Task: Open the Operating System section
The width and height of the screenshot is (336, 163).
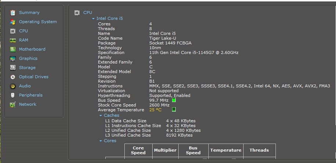Action: coord(38,22)
